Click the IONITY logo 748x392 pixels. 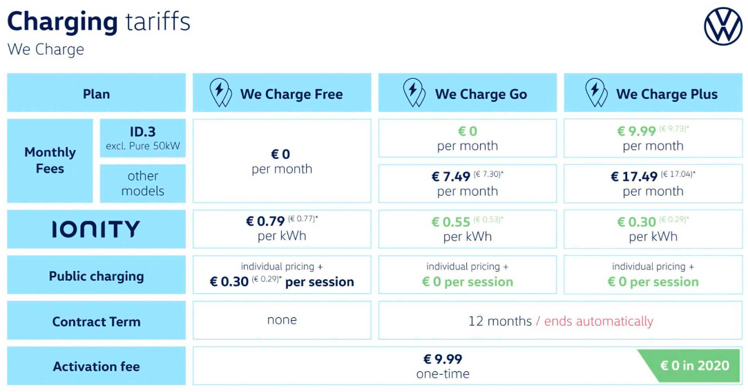(x=96, y=229)
